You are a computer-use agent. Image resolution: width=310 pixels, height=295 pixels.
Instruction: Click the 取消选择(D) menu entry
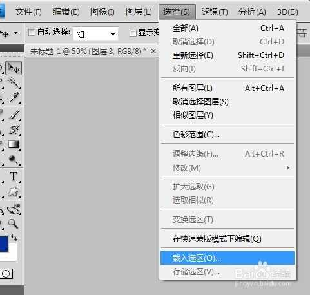pyautogui.click(x=228, y=42)
